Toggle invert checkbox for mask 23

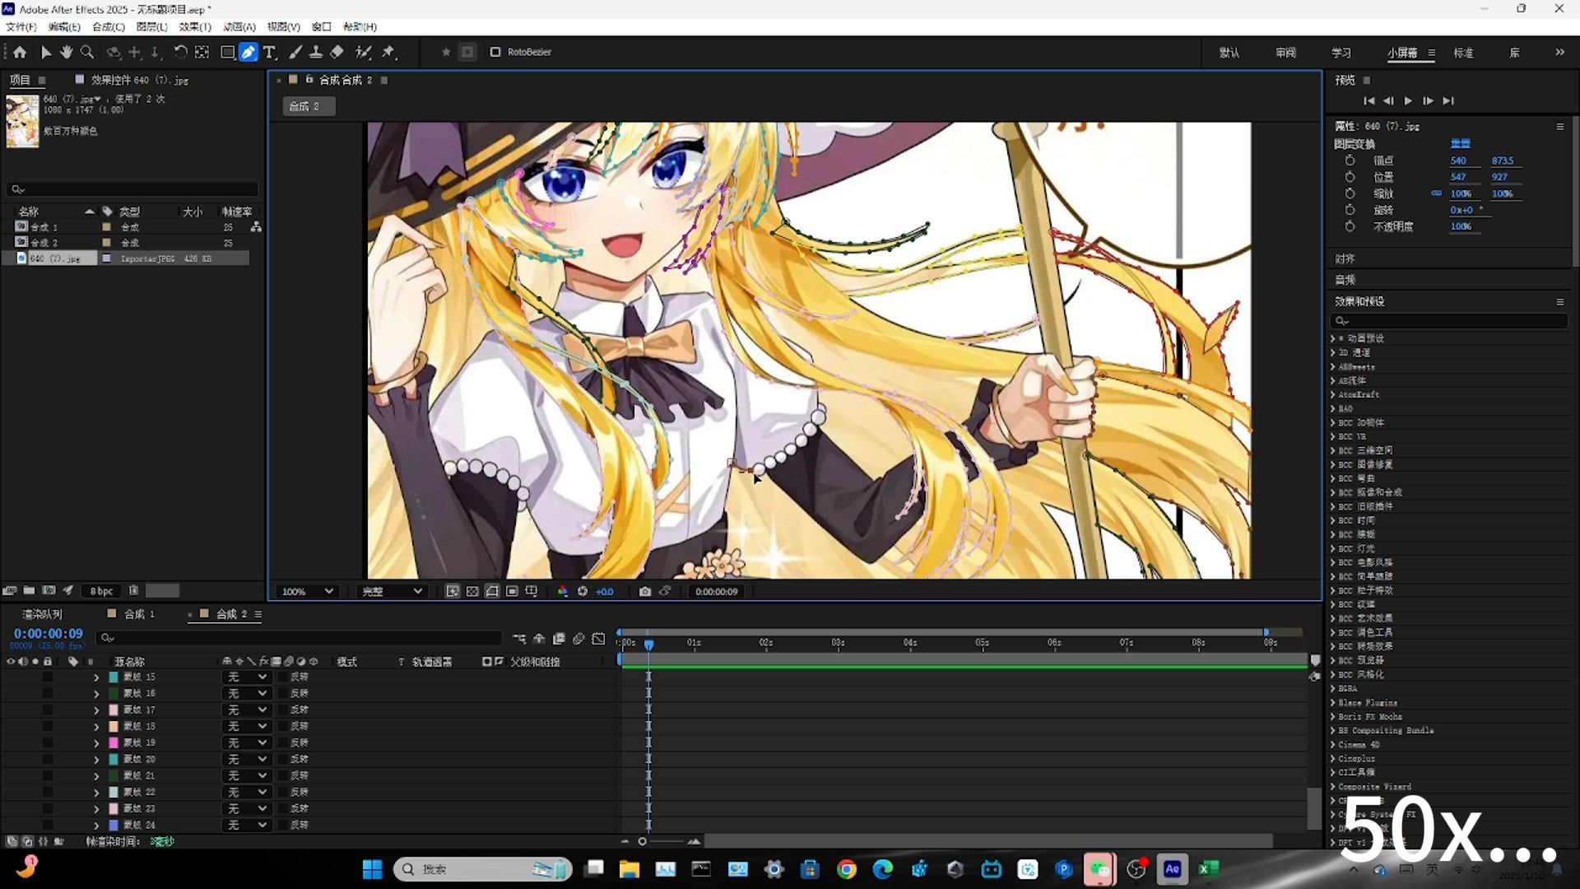283,808
